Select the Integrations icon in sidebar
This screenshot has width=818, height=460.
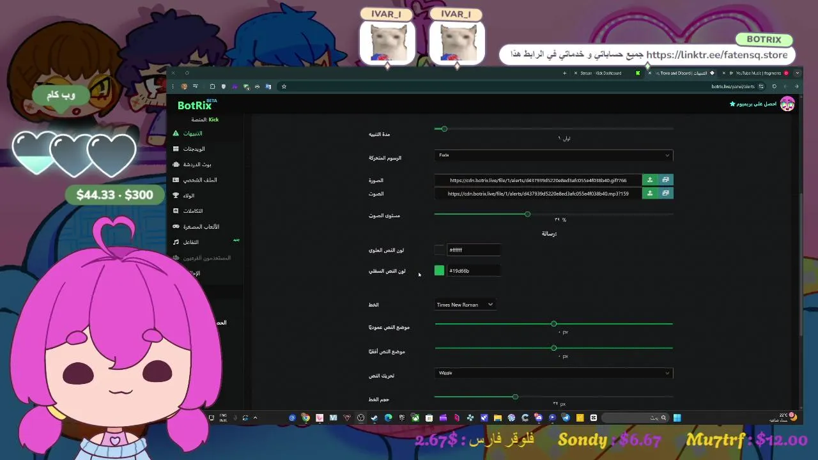pos(176,211)
